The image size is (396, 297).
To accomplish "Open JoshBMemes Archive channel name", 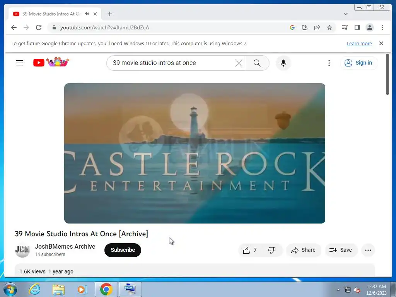I will (65, 246).
